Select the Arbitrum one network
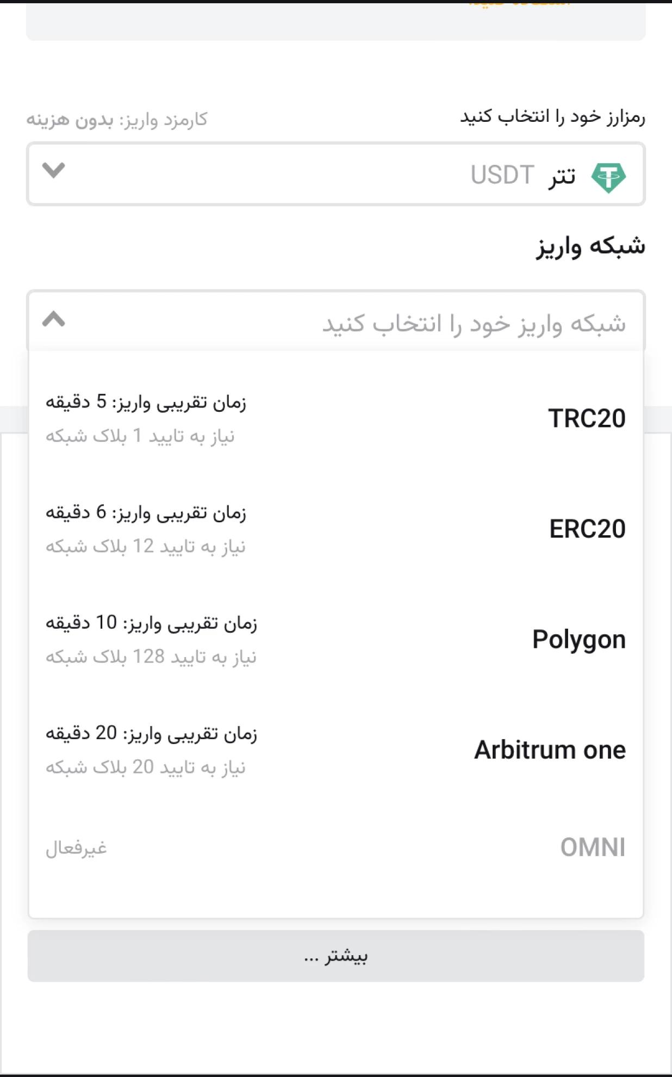672x1077 pixels. tap(336, 750)
